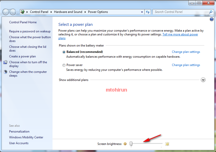This screenshot has height=152, width=216.
Task: Minimize the Power Options window
Action: tap(192, 3)
